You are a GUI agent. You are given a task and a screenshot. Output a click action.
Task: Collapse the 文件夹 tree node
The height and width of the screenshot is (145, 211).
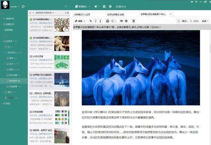pos(2,41)
